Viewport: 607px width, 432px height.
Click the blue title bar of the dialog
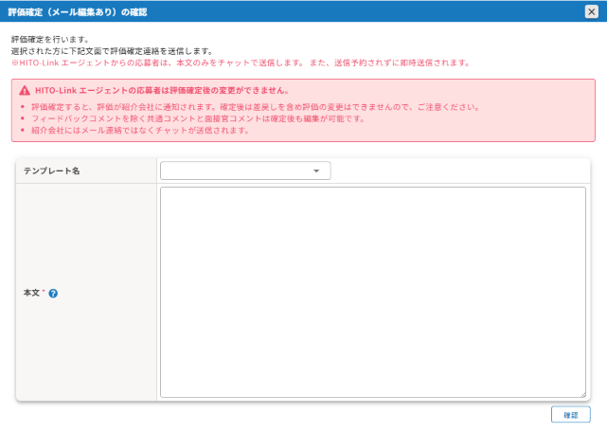379,11
